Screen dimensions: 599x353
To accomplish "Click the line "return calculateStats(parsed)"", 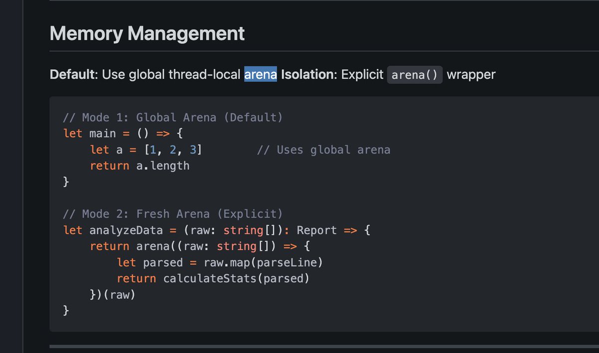I will tap(213, 278).
